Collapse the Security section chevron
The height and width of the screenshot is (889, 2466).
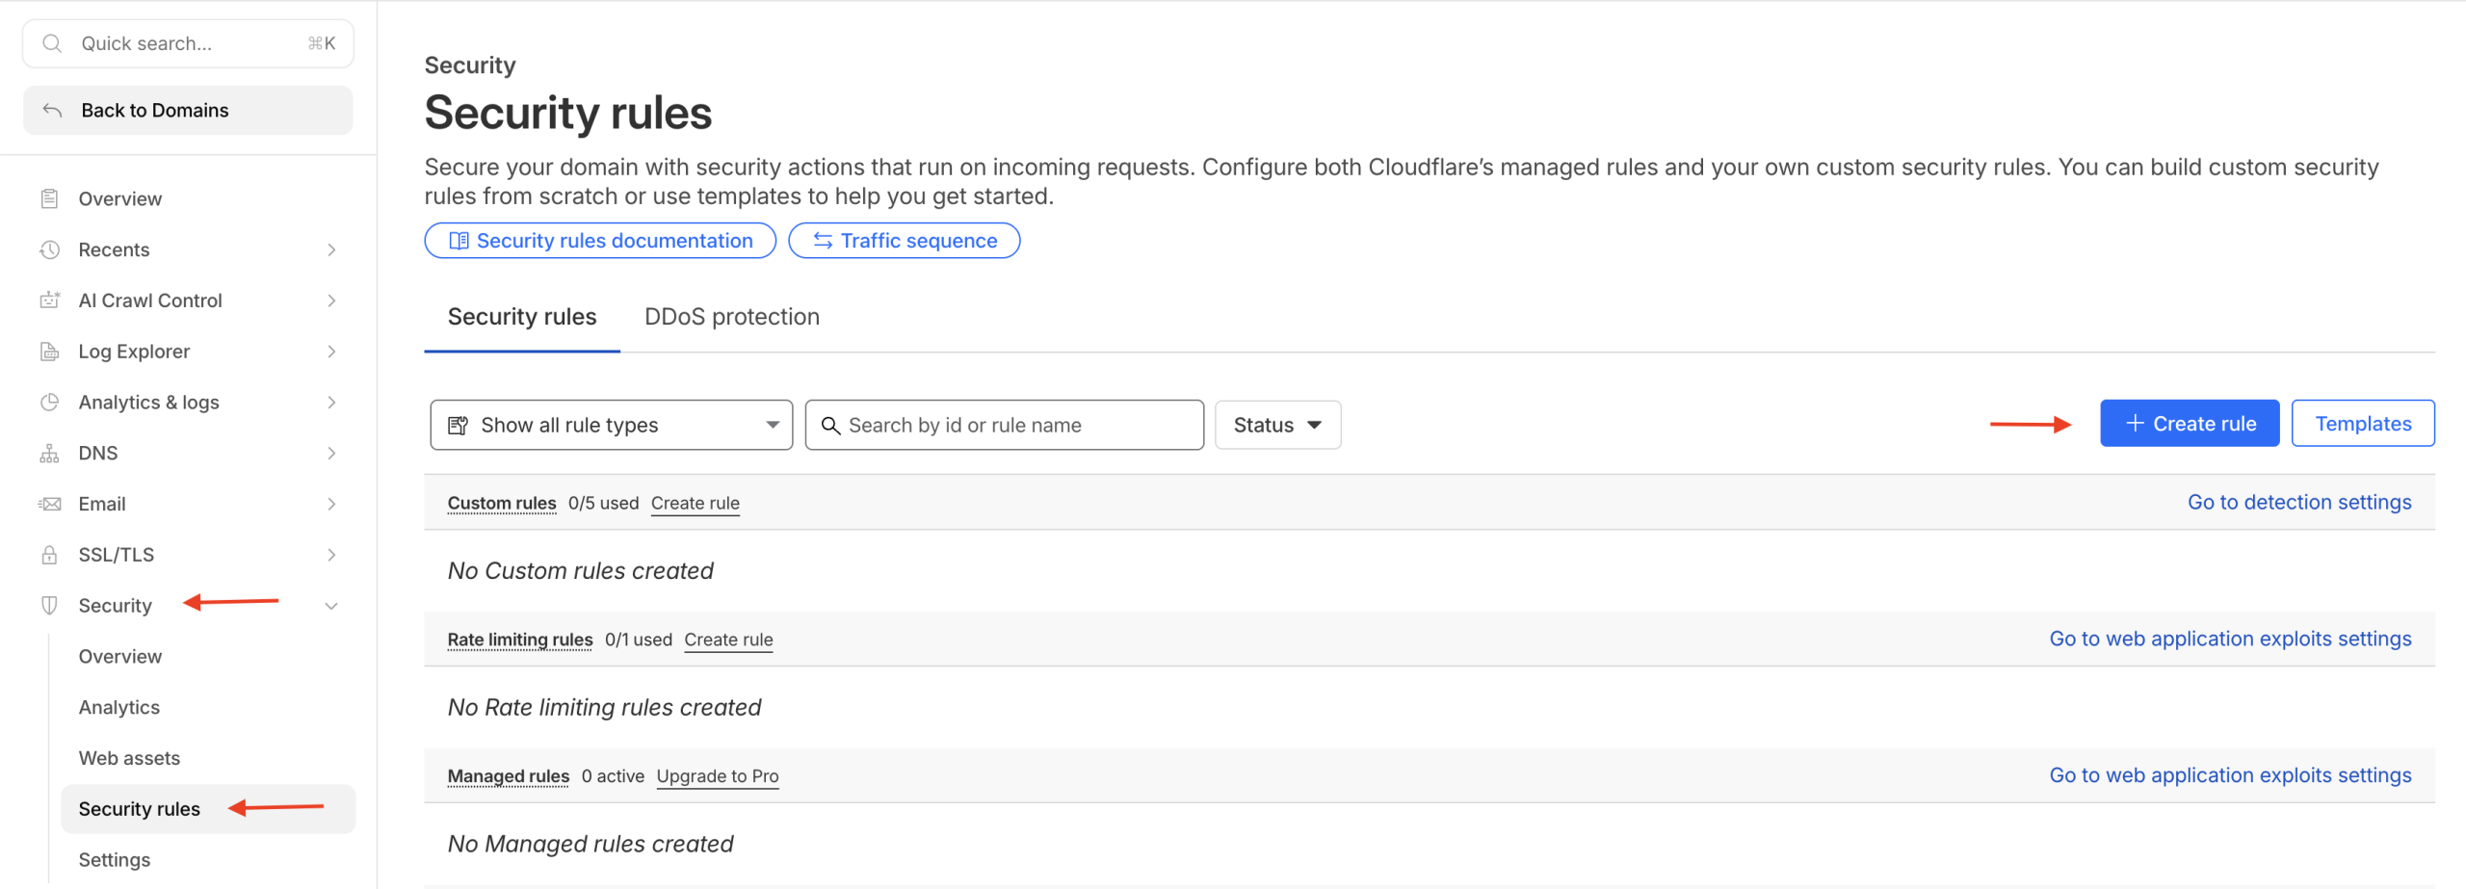coord(331,606)
